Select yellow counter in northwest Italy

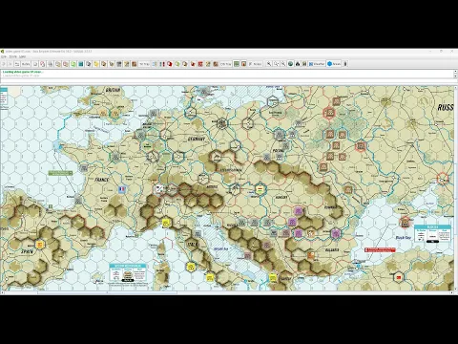click(166, 223)
